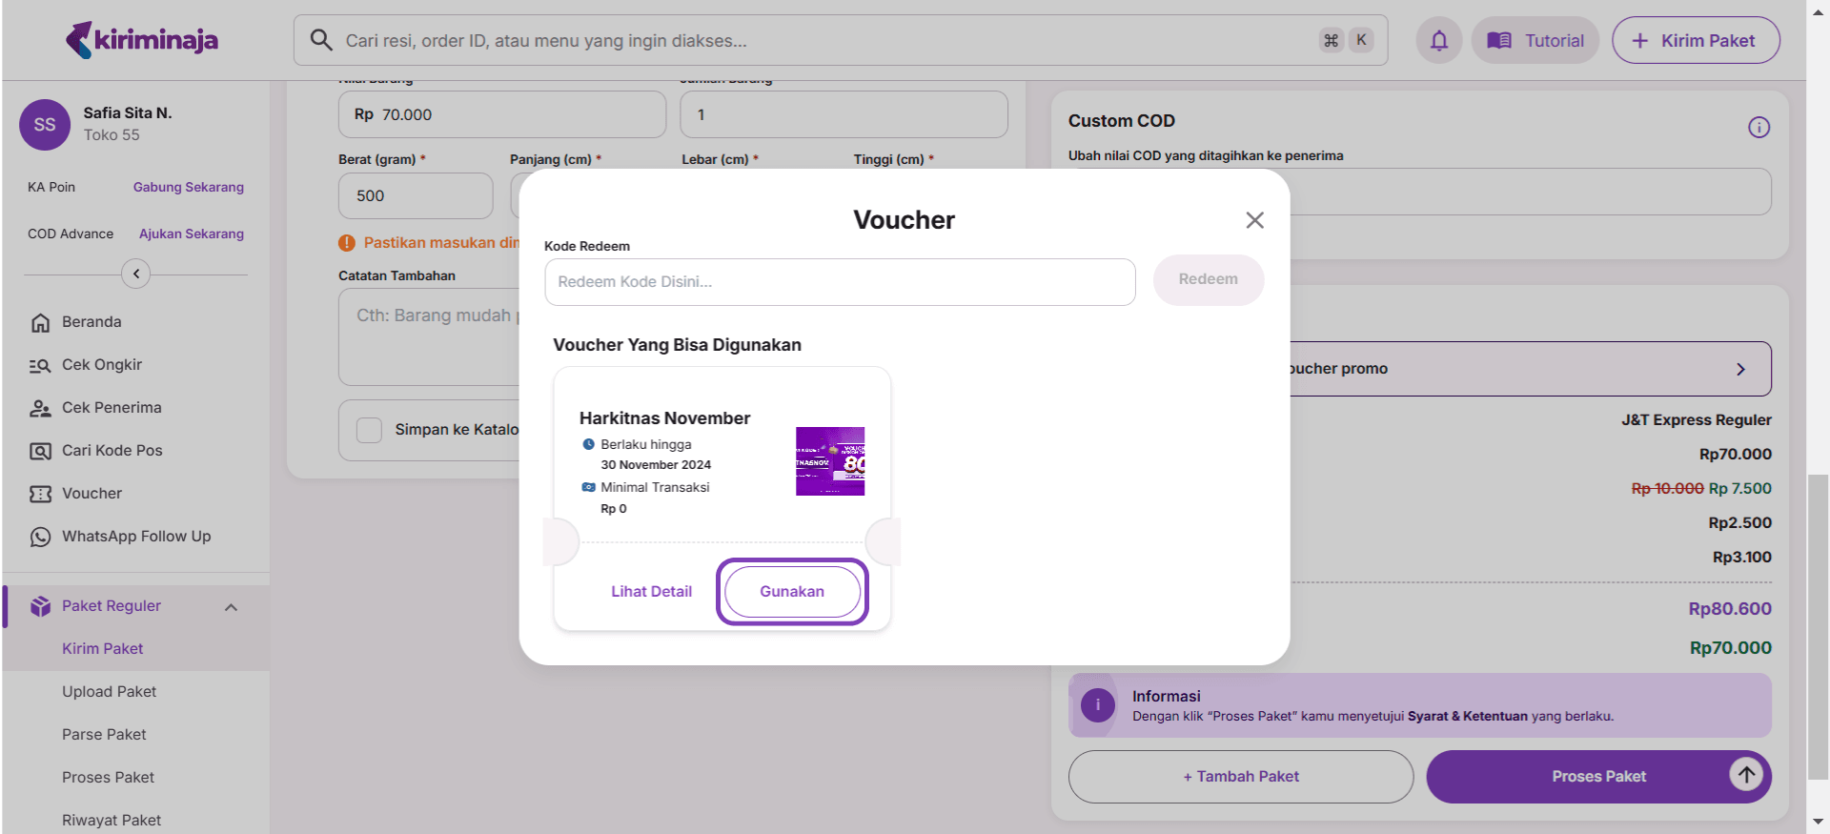Viewport: 1830px width, 834px height.
Task: Click the Gabung Sekarang link
Action: pos(189,187)
